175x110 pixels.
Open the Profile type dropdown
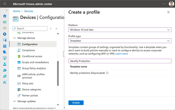[x=120, y=41]
